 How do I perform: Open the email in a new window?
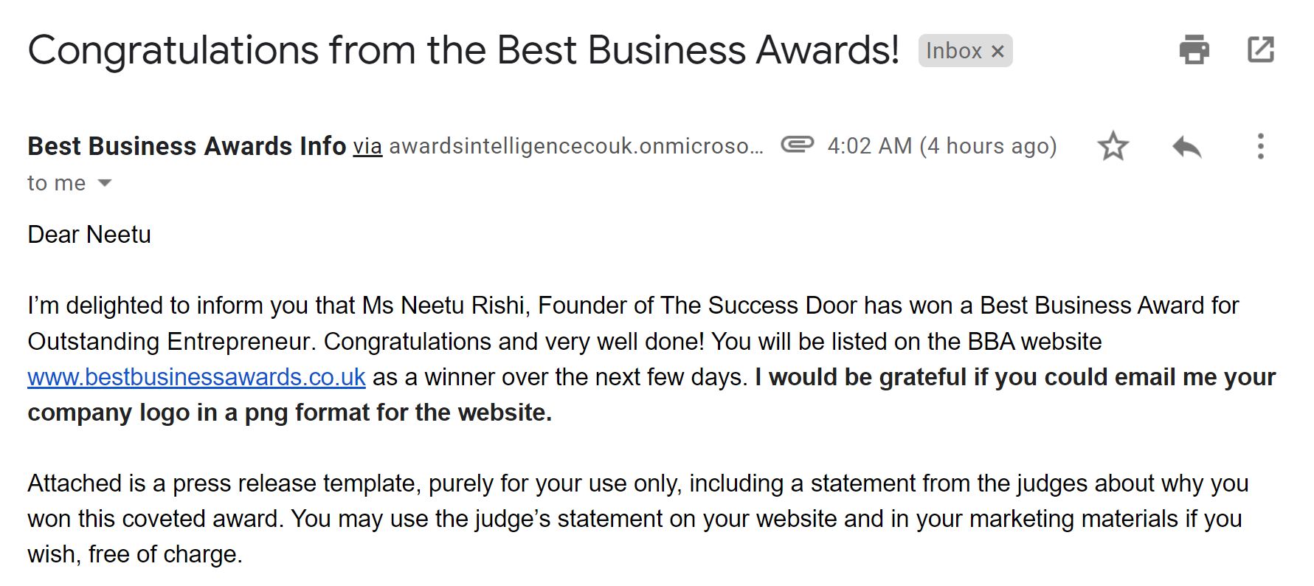tap(1260, 50)
